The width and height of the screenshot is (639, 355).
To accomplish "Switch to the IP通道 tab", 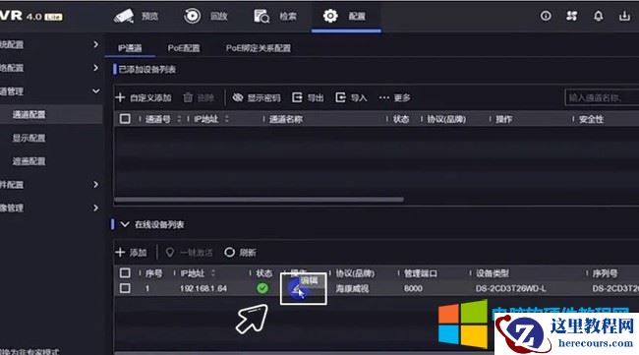I will [130, 48].
